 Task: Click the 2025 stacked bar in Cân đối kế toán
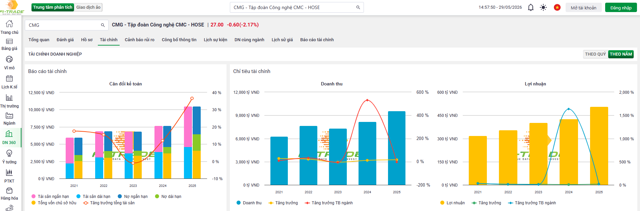[192, 143]
